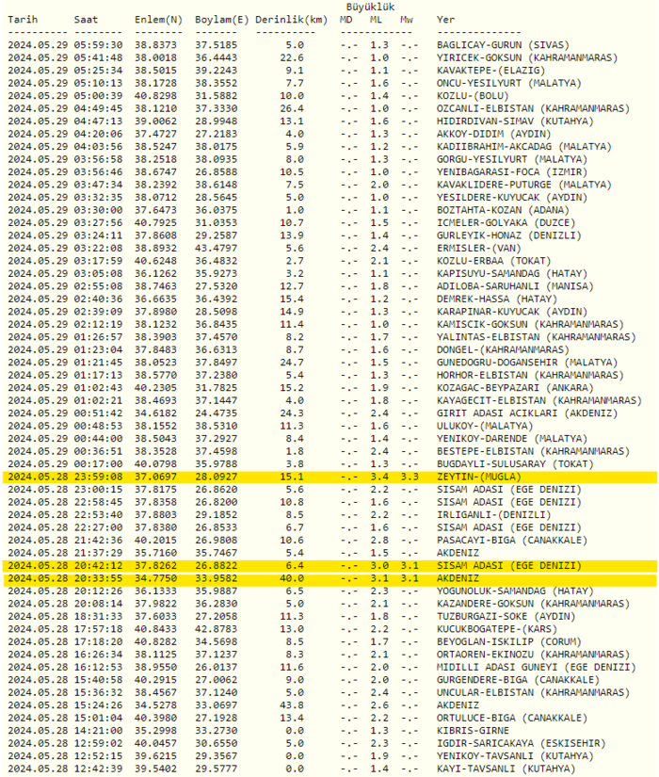This screenshot has width=659, height=777.
Task: Click KADIIBRAHIM-AKCADAG (MALATYA) location
Action: [x=524, y=147]
